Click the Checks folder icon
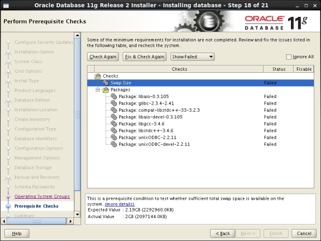Image resolution: width=321 pixels, height=241 pixels. tap(98, 76)
